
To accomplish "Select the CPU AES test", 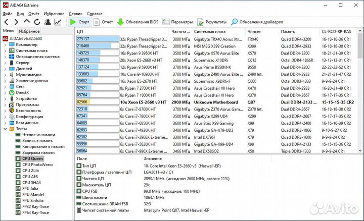I will 27,177.
